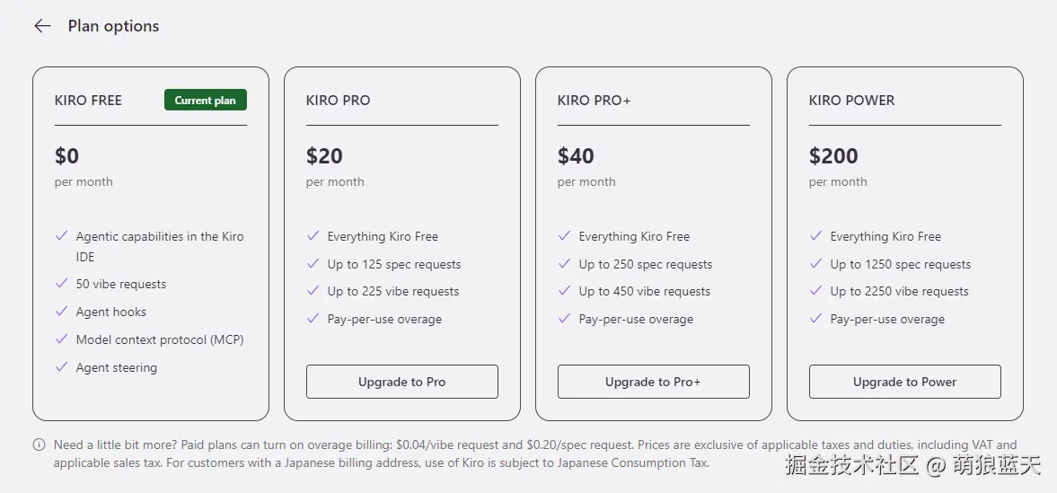Click the checkmark next to Agent steering

click(62, 366)
